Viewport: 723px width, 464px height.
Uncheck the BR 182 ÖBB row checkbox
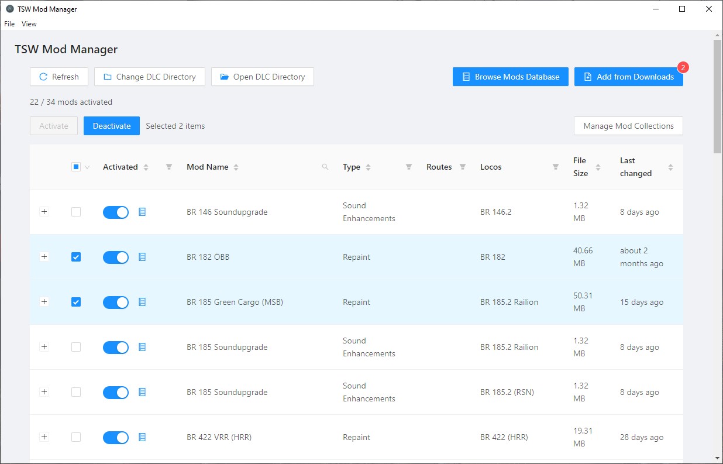click(76, 257)
